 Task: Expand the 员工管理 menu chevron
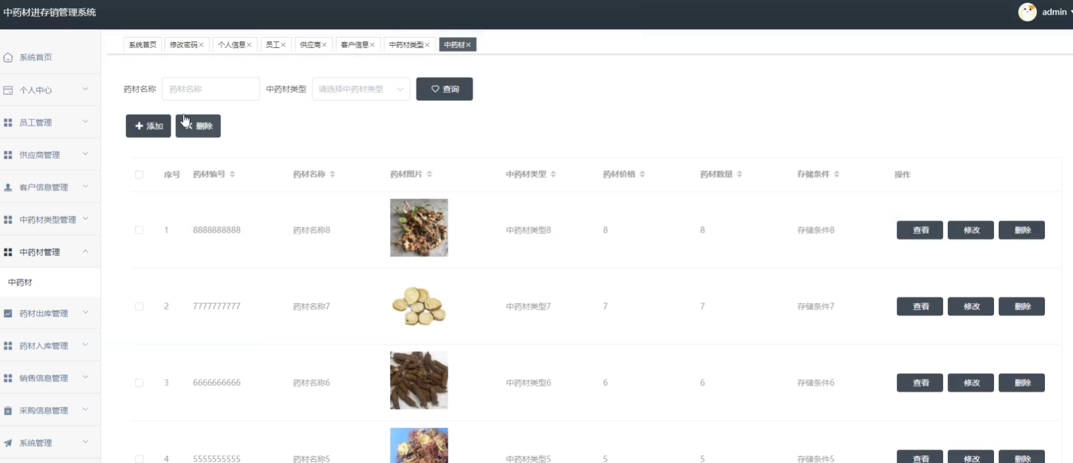coord(85,121)
